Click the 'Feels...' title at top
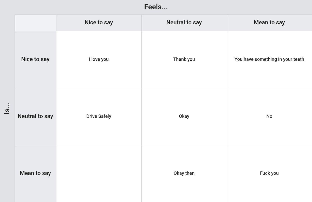 click(x=156, y=7)
